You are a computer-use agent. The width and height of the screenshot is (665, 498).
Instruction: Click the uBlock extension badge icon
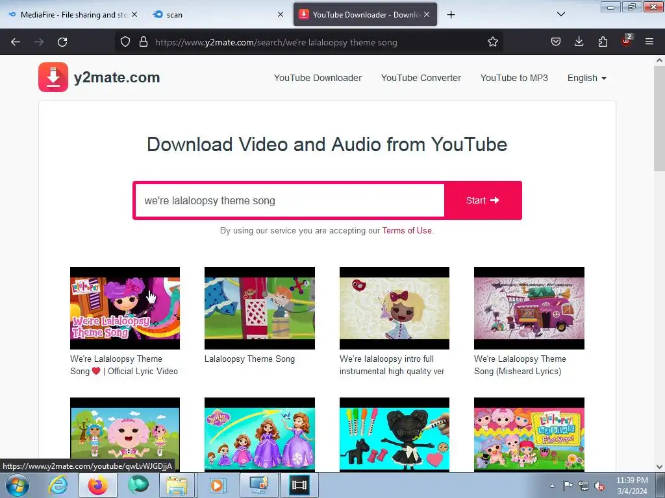627,41
